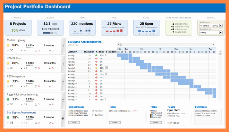Click the risk severity marks beside the risk entry

click(x=135, y=111)
